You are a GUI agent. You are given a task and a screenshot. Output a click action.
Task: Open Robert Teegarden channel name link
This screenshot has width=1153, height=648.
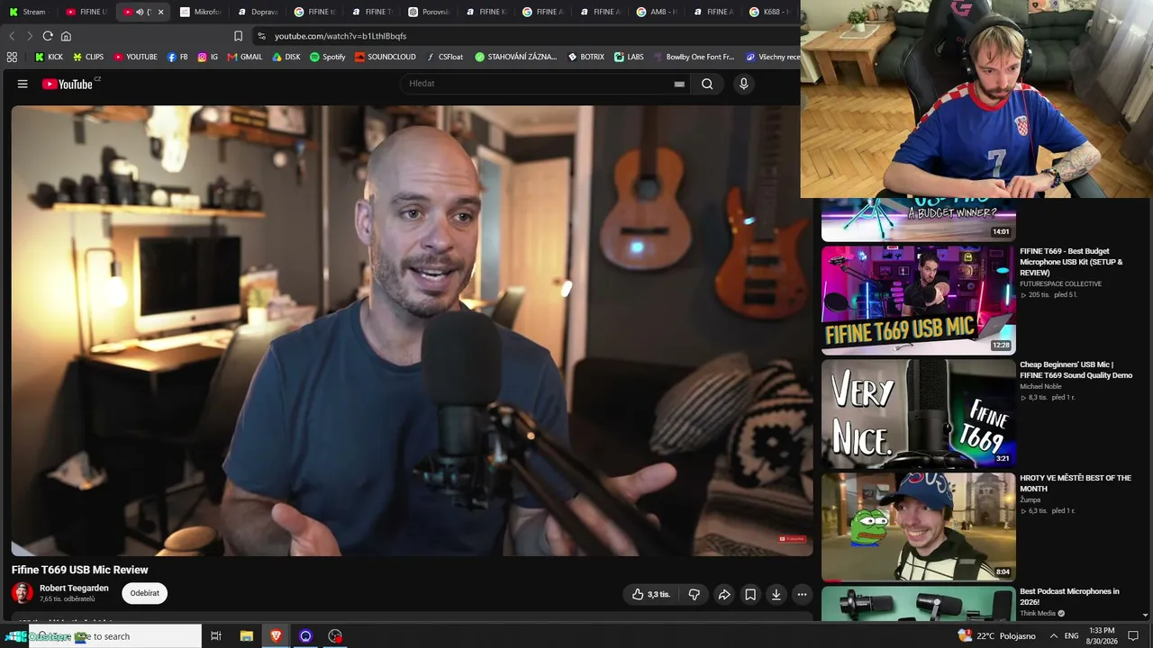[x=74, y=588]
